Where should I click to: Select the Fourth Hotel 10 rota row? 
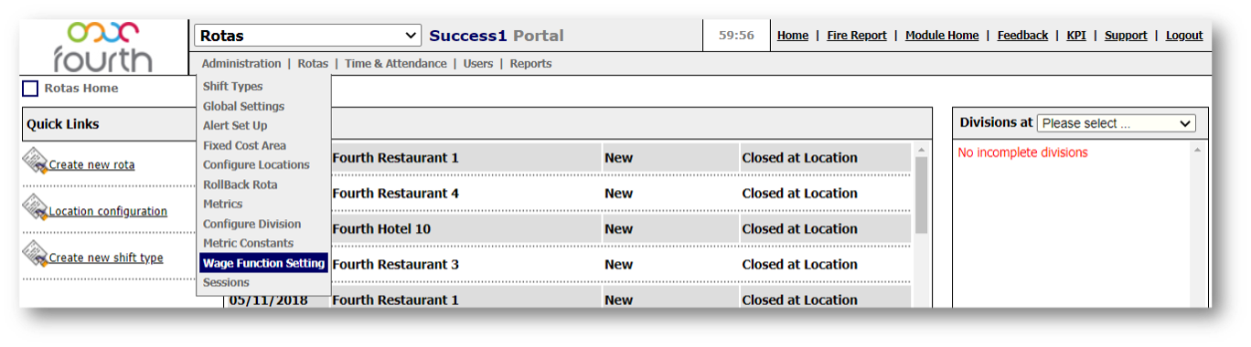pos(567,229)
